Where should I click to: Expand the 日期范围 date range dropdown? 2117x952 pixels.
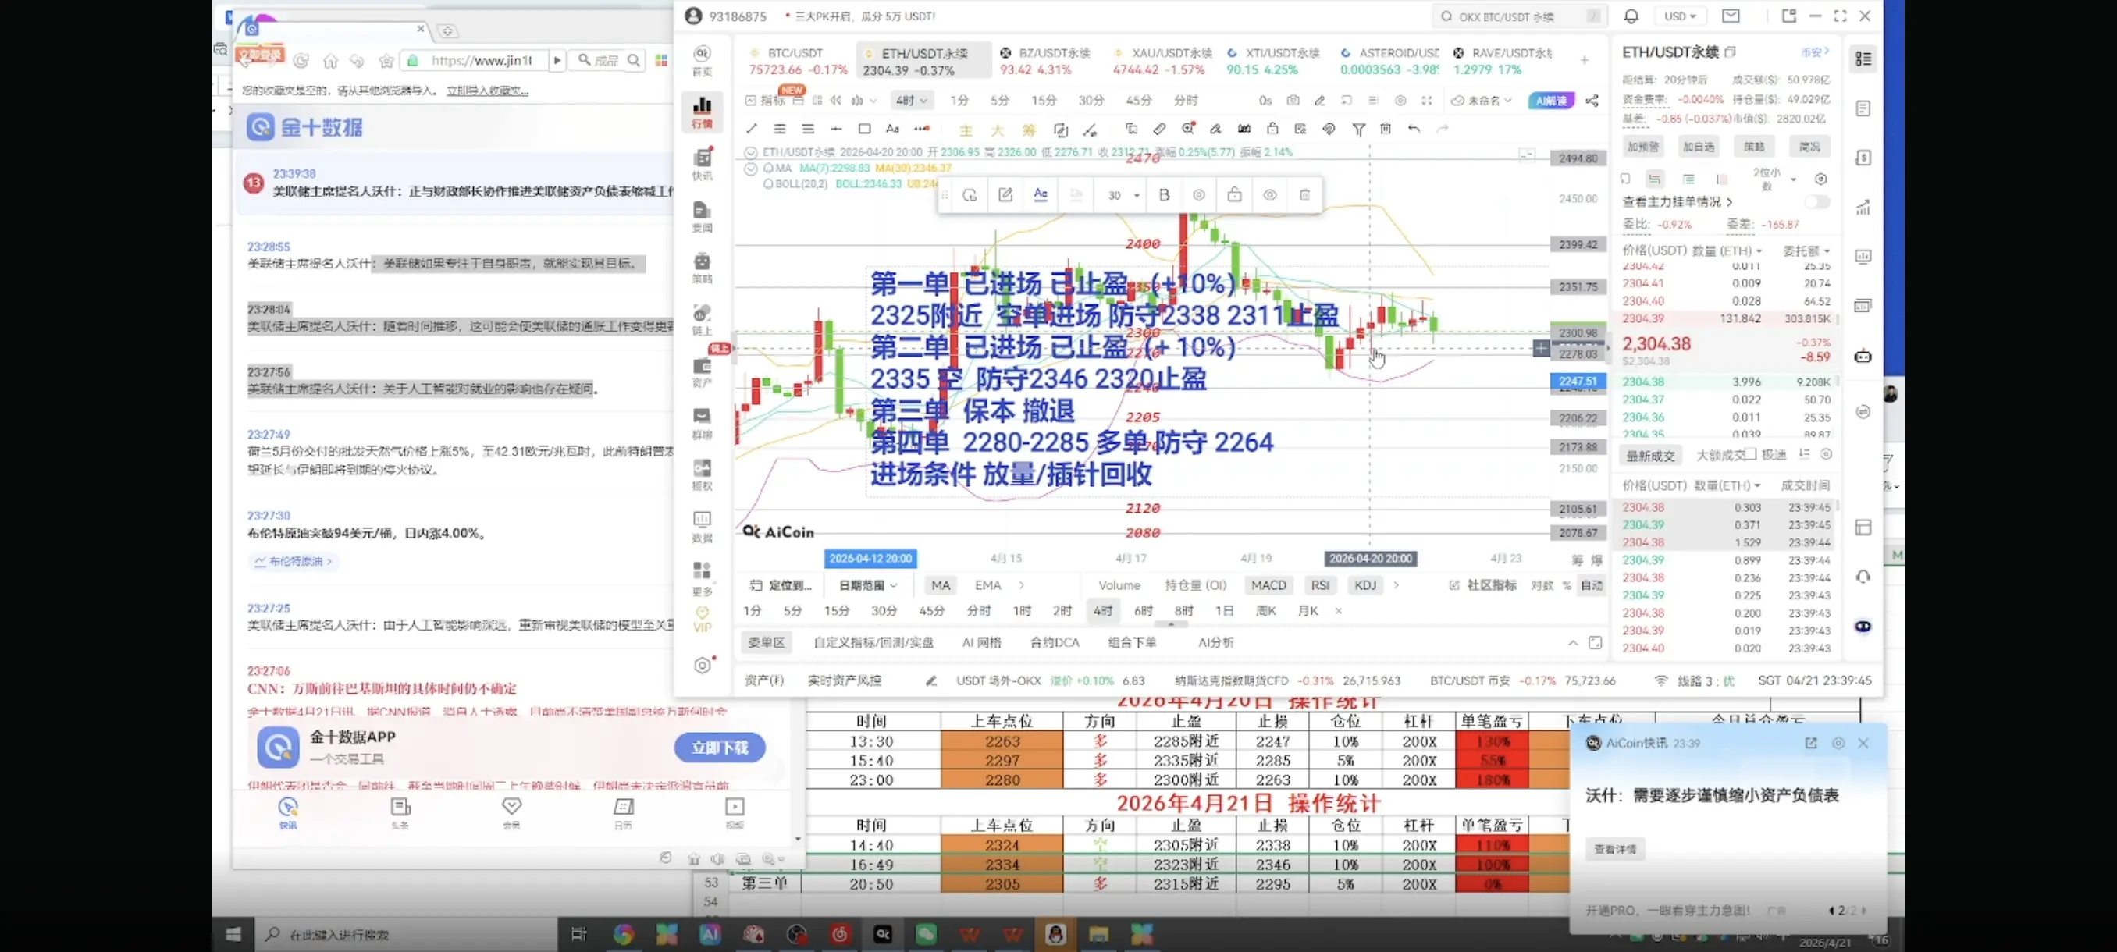coord(868,584)
